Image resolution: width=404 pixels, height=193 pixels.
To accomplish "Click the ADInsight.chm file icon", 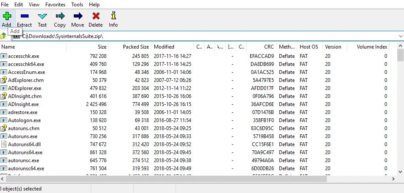I will tap(4, 96).
